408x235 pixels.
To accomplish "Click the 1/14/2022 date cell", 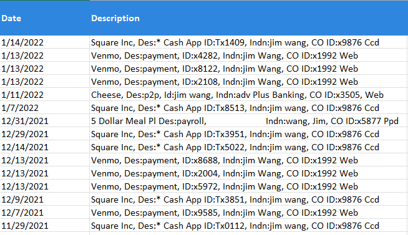I will point(44,42).
